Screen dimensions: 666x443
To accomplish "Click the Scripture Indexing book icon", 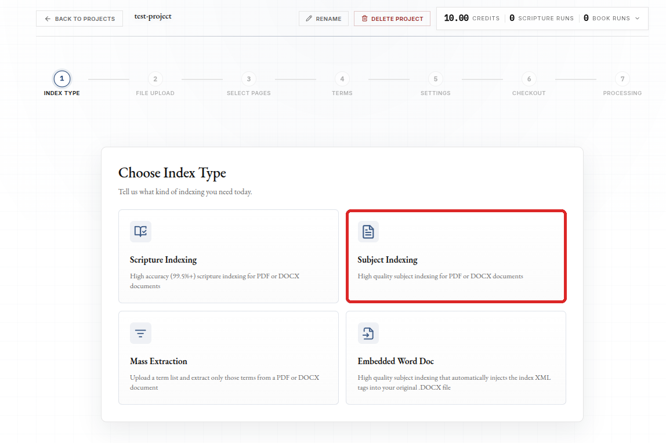I will 140,232.
